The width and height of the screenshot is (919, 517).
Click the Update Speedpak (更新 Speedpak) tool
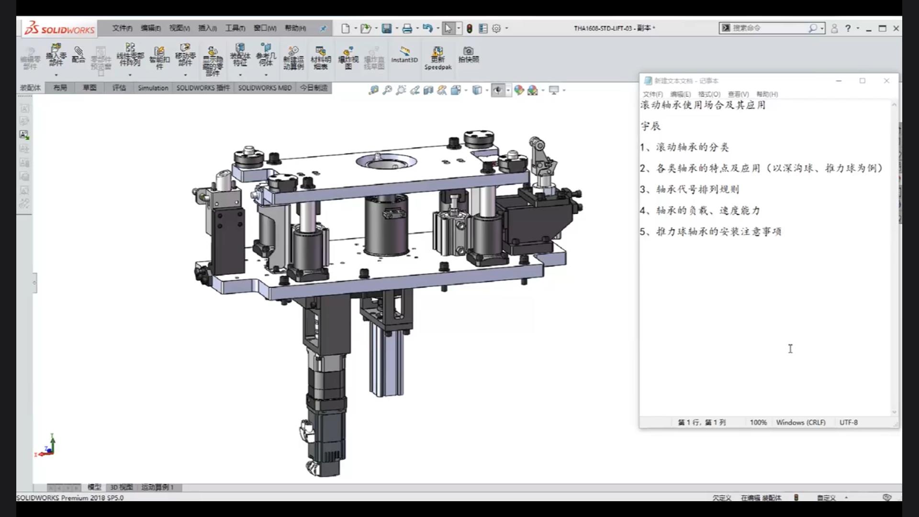438,58
